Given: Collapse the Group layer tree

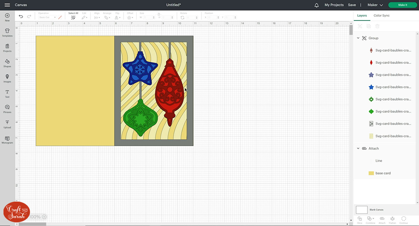Looking at the screenshot, I should pyautogui.click(x=358, y=38).
